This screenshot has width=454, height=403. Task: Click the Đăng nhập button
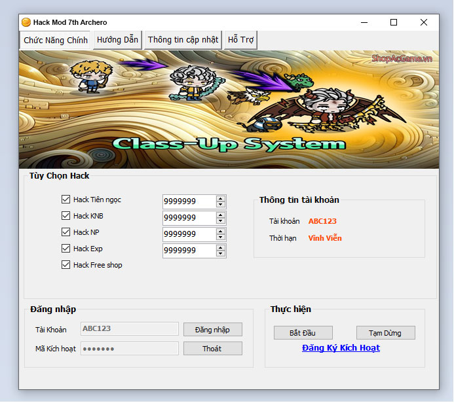213,330
